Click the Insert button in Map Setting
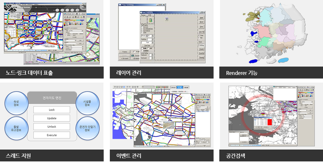Viewport: 323px width, 164px height. click(x=125, y=59)
